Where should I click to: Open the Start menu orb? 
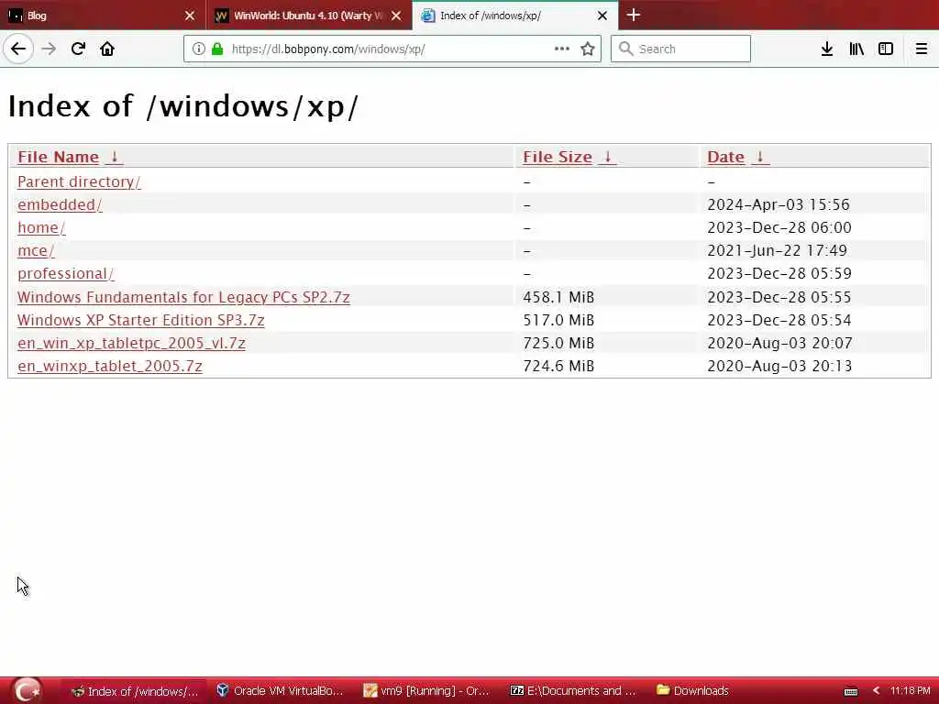[27, 691]
